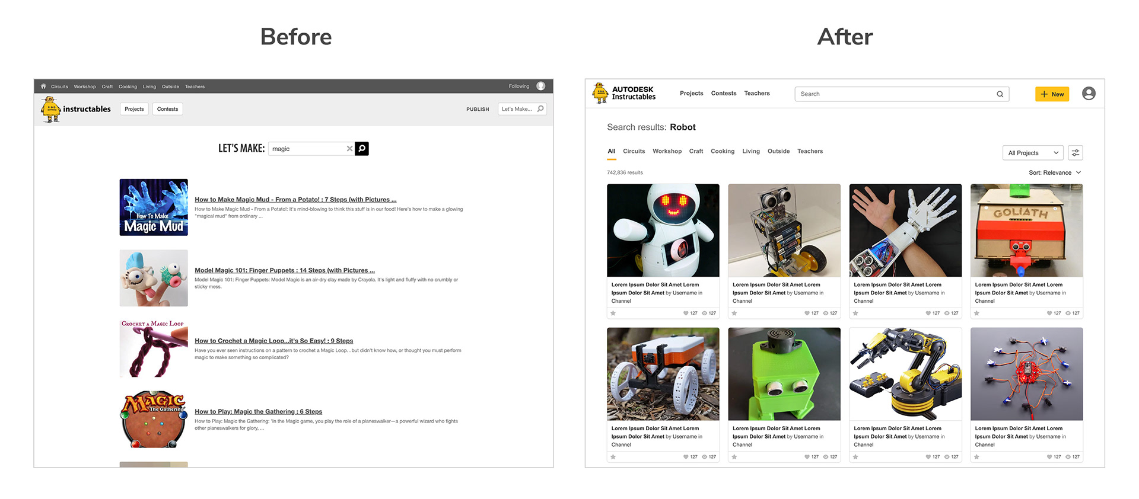
Task: Click the PUBLISH link in Before page
Action: click(478, 110)
